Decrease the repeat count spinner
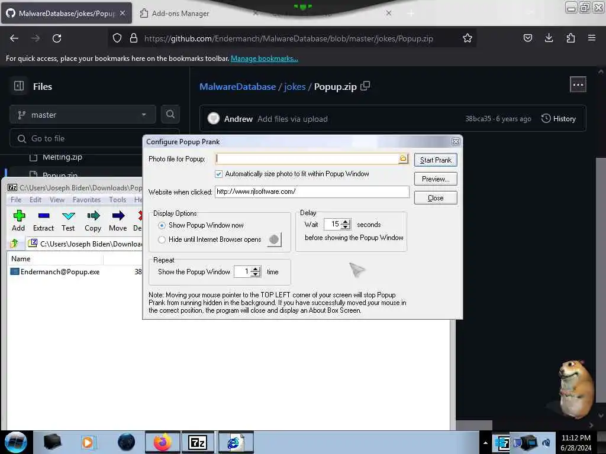The width and height of the screenshot is (606, 454). click(256, 274)
